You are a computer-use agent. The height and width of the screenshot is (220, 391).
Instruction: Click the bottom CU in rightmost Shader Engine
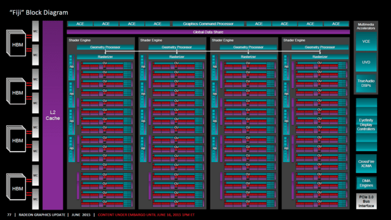321,204
